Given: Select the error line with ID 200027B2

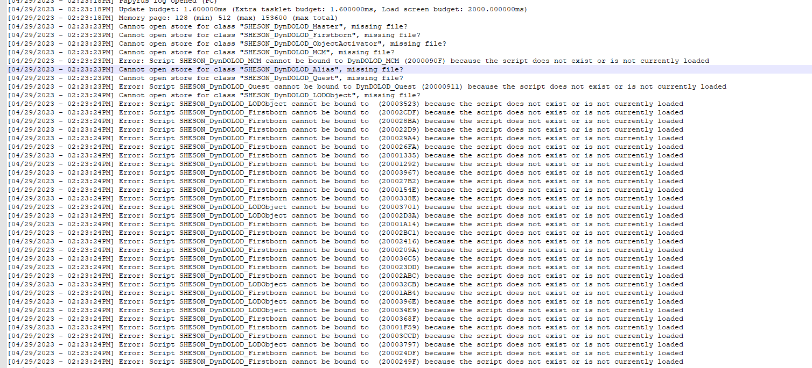Looking at the screenshot, I should [346, 181].
